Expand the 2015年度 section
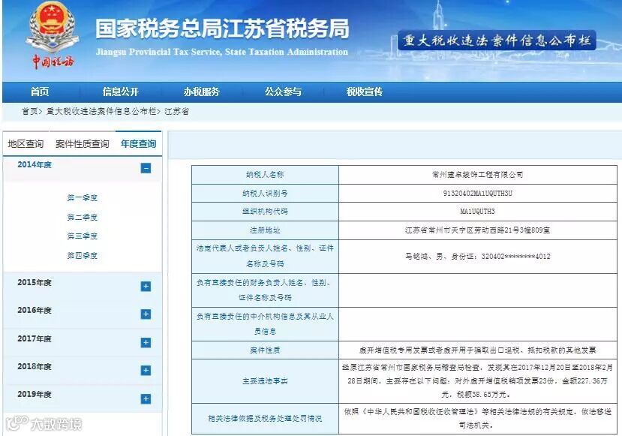 tap(146, 287)
